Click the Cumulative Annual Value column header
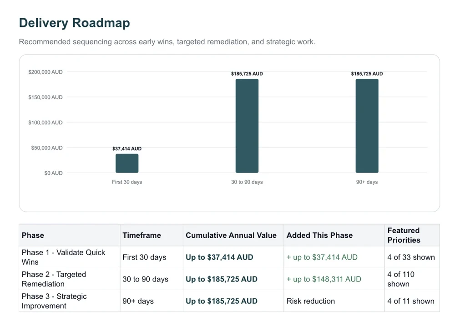Image resolution: width=455 pixels, height=322 pixels. click(233, 235)
